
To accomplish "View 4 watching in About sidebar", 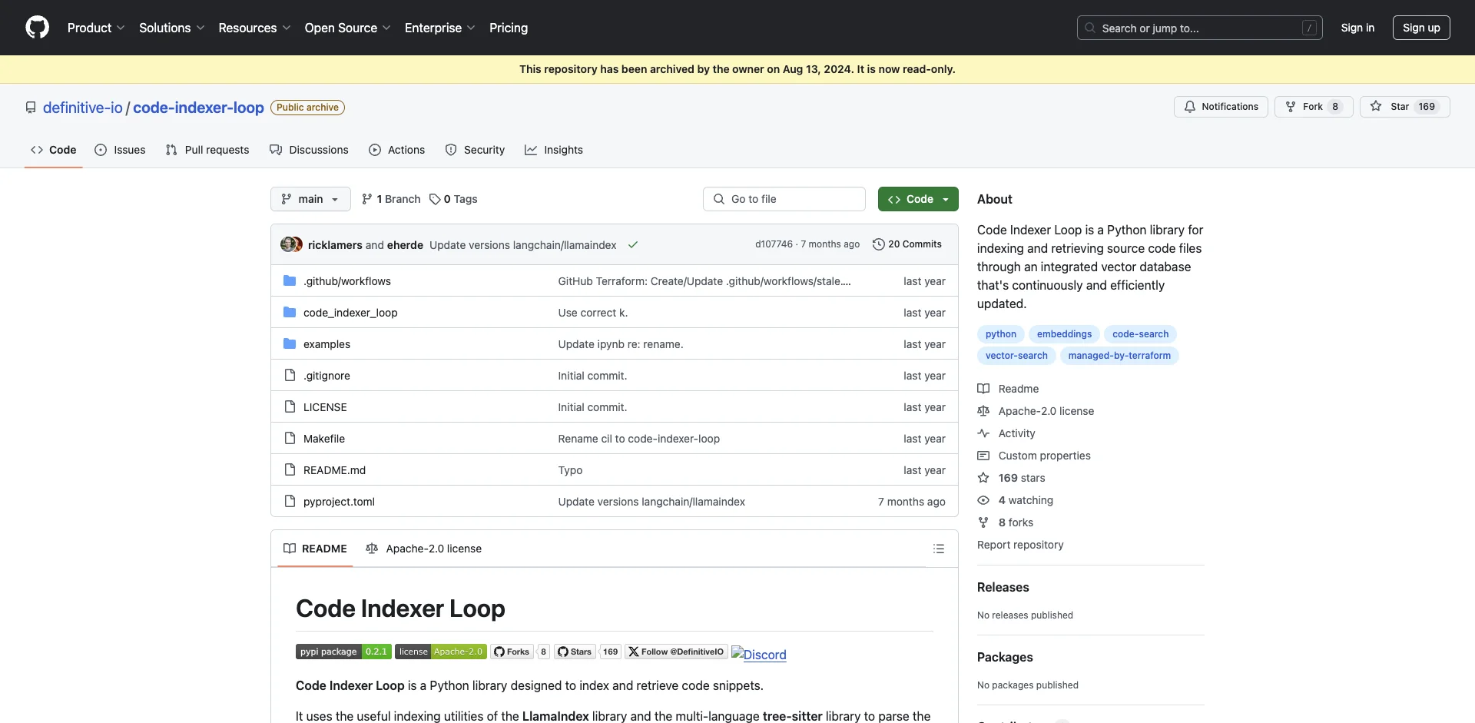I will 1016,500.
